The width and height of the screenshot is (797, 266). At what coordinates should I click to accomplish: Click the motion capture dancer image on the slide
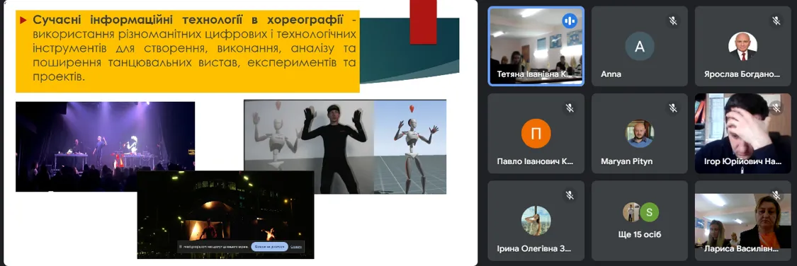345,146
